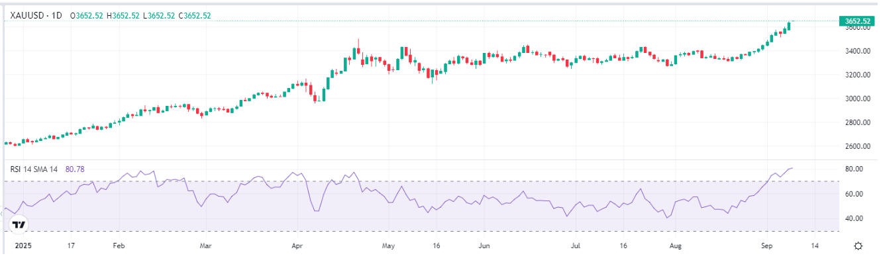Click the latest green candle at chart top
This screenshot has height=270, width=881.
788,26
